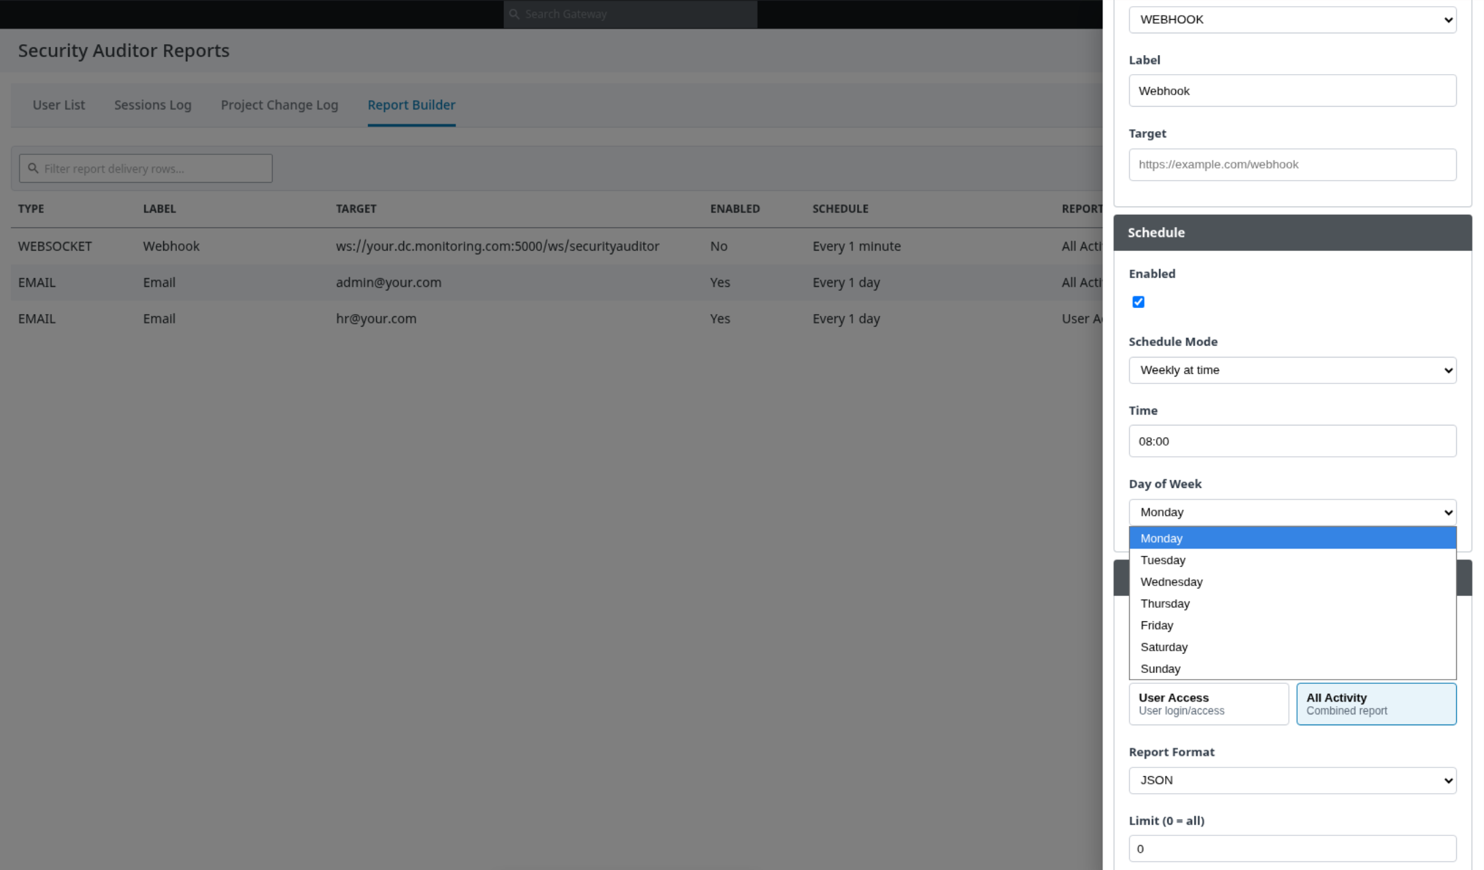Select the All Activity combined report option
This screenshot has height=870, width=1484.
pyautogui.click(x=1376, y=704)
